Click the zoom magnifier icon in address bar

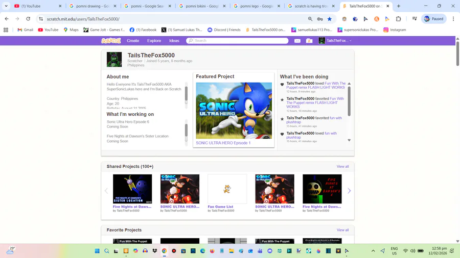pos(310,19)
